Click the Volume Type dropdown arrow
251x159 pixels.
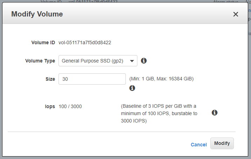[132, 61]
